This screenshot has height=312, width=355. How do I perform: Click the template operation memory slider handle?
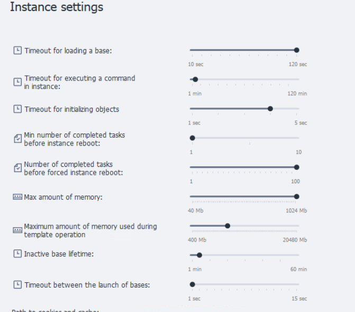click(227, 226)
